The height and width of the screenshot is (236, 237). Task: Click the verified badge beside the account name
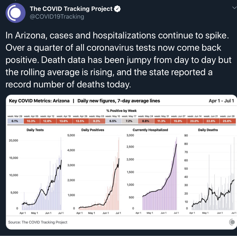117,9
